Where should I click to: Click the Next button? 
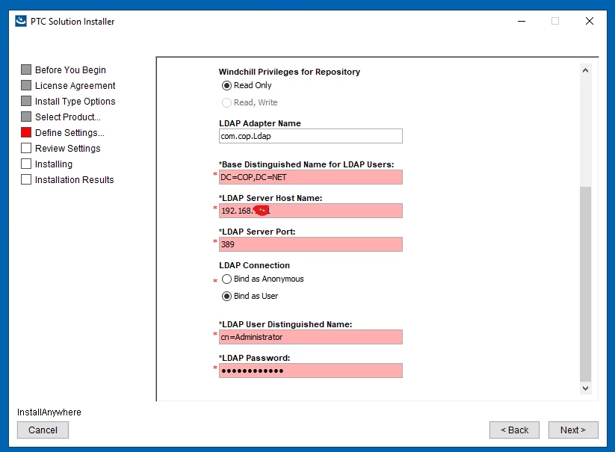(x=573, y=430)
